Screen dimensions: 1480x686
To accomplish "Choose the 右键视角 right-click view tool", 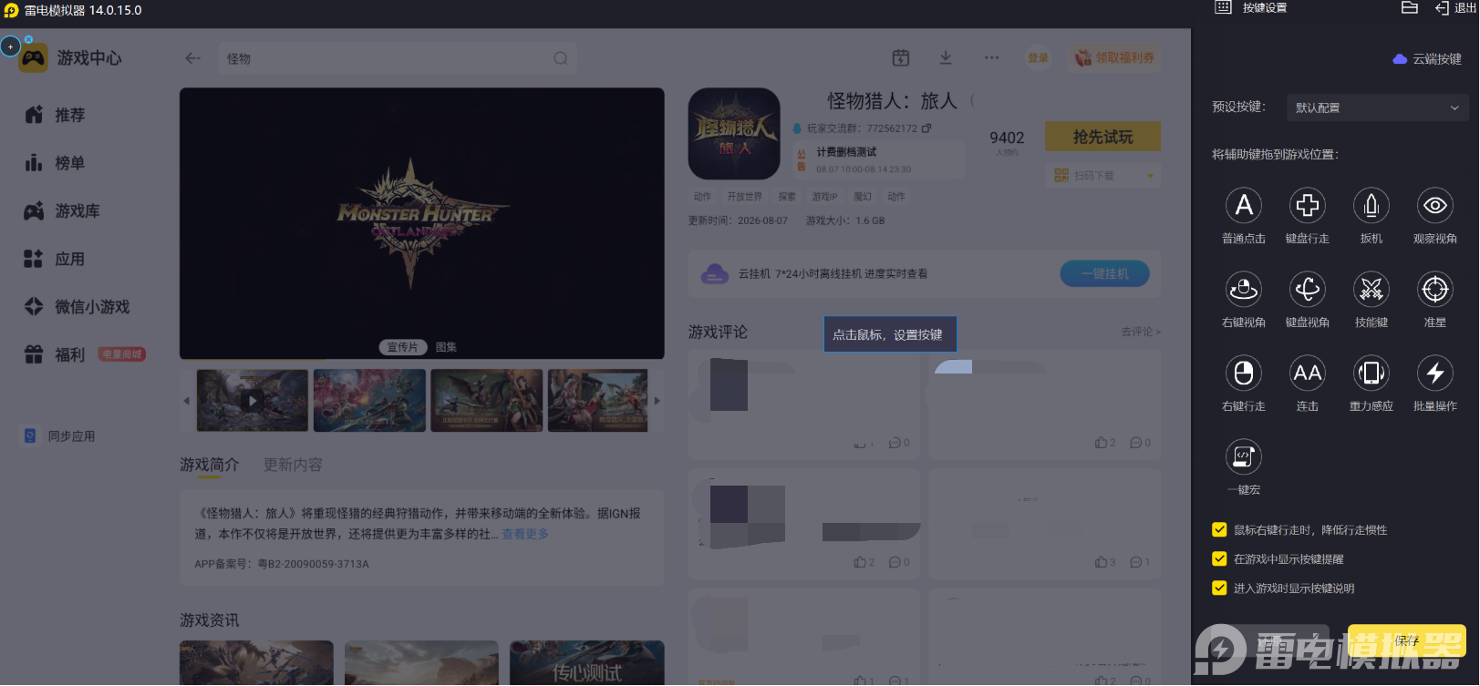I will pos(1244,290).
